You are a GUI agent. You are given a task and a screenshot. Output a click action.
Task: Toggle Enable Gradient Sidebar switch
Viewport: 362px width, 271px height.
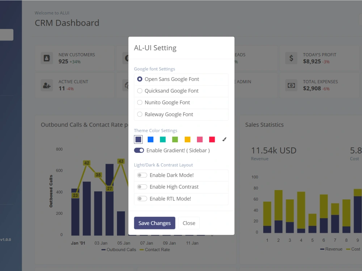[139, 150]
